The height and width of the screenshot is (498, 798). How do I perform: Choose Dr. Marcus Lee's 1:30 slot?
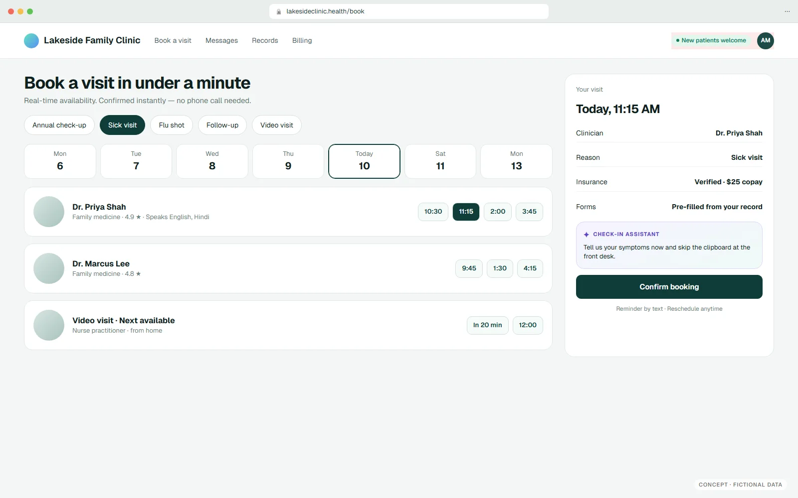pos(500,268)
